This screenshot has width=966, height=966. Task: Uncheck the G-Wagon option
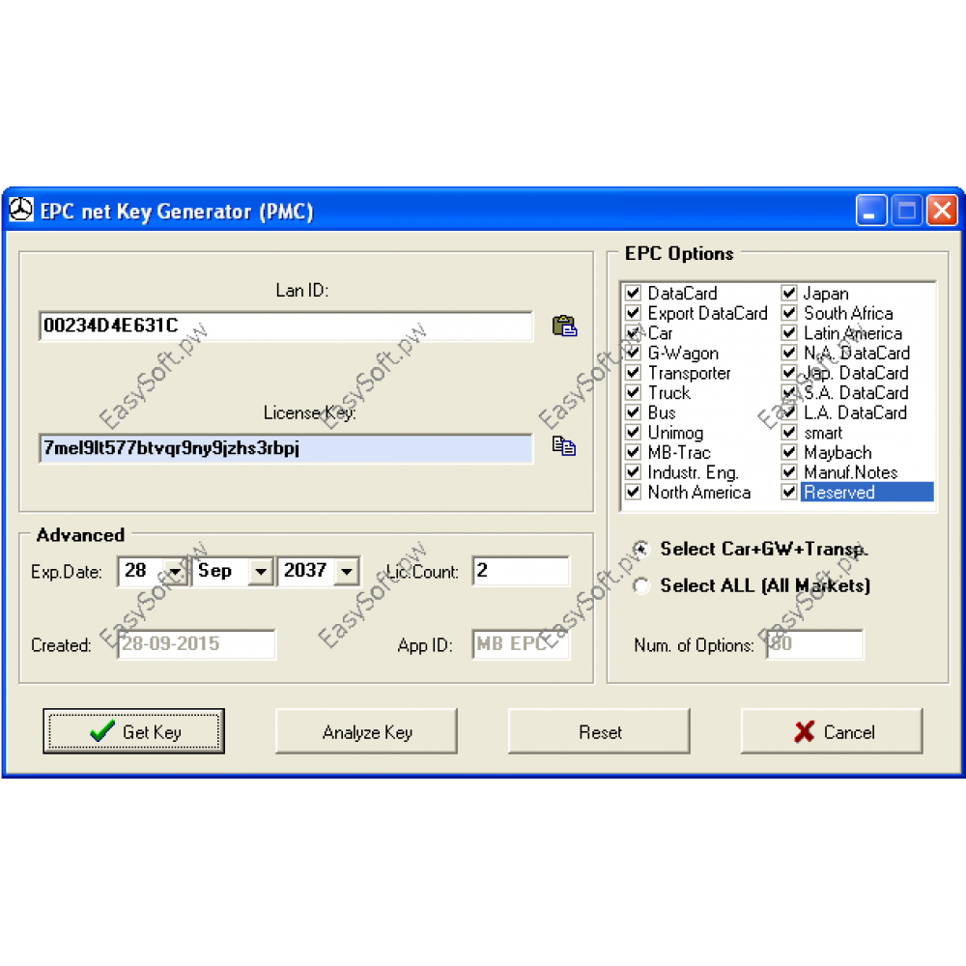click(x=633, y=353)
